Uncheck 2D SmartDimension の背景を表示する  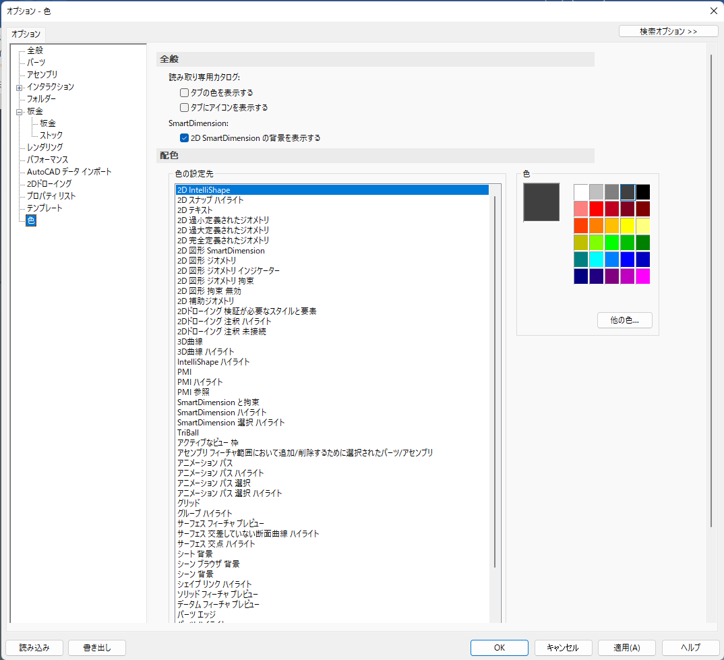(x=184, y=138)
